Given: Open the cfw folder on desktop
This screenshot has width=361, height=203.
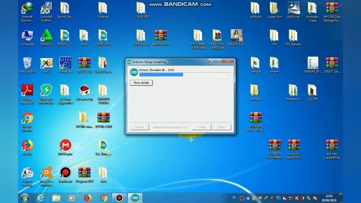Looking at the screenshot, I should pyautogui.click(x=275, y=38).
